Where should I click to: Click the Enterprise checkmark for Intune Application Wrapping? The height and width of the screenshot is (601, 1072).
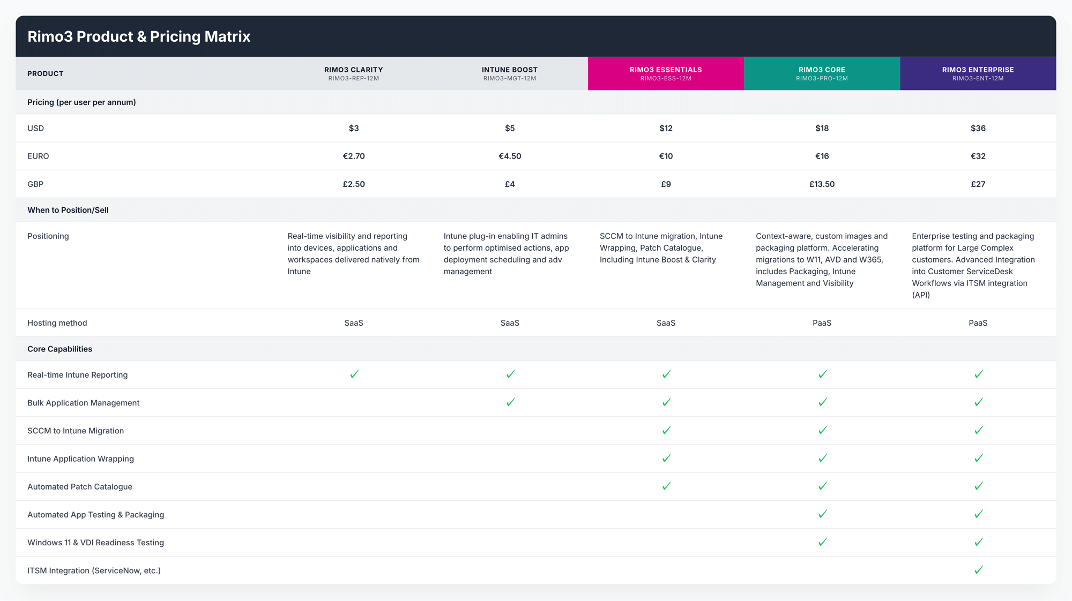[979, 458]
